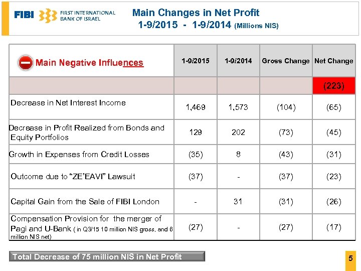Click the FIBI text logo
361x271 pixels.
coord(24,15)
